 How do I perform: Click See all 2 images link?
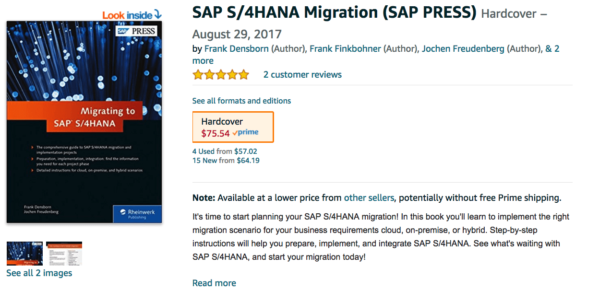(39, 273)
